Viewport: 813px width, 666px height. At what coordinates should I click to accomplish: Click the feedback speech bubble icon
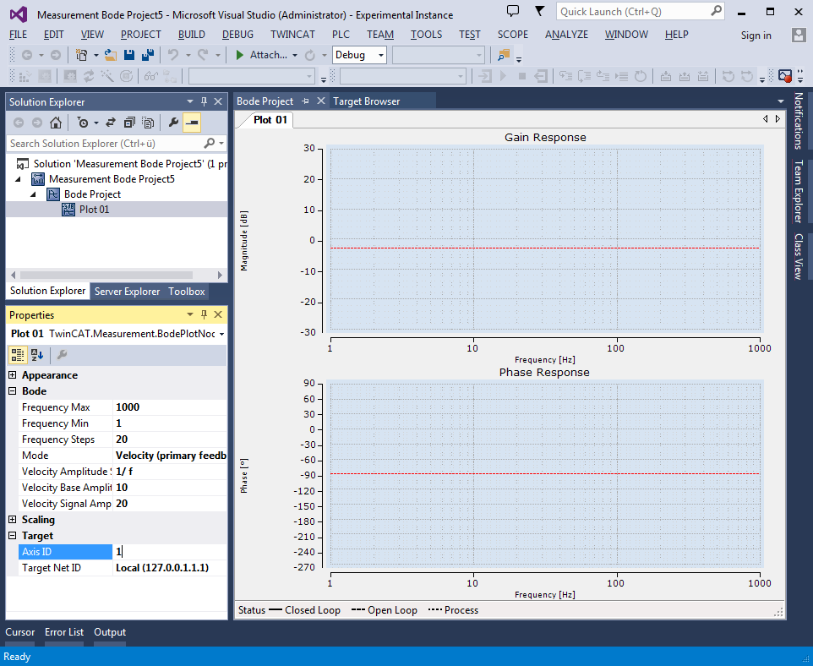[x=513, y=11]
